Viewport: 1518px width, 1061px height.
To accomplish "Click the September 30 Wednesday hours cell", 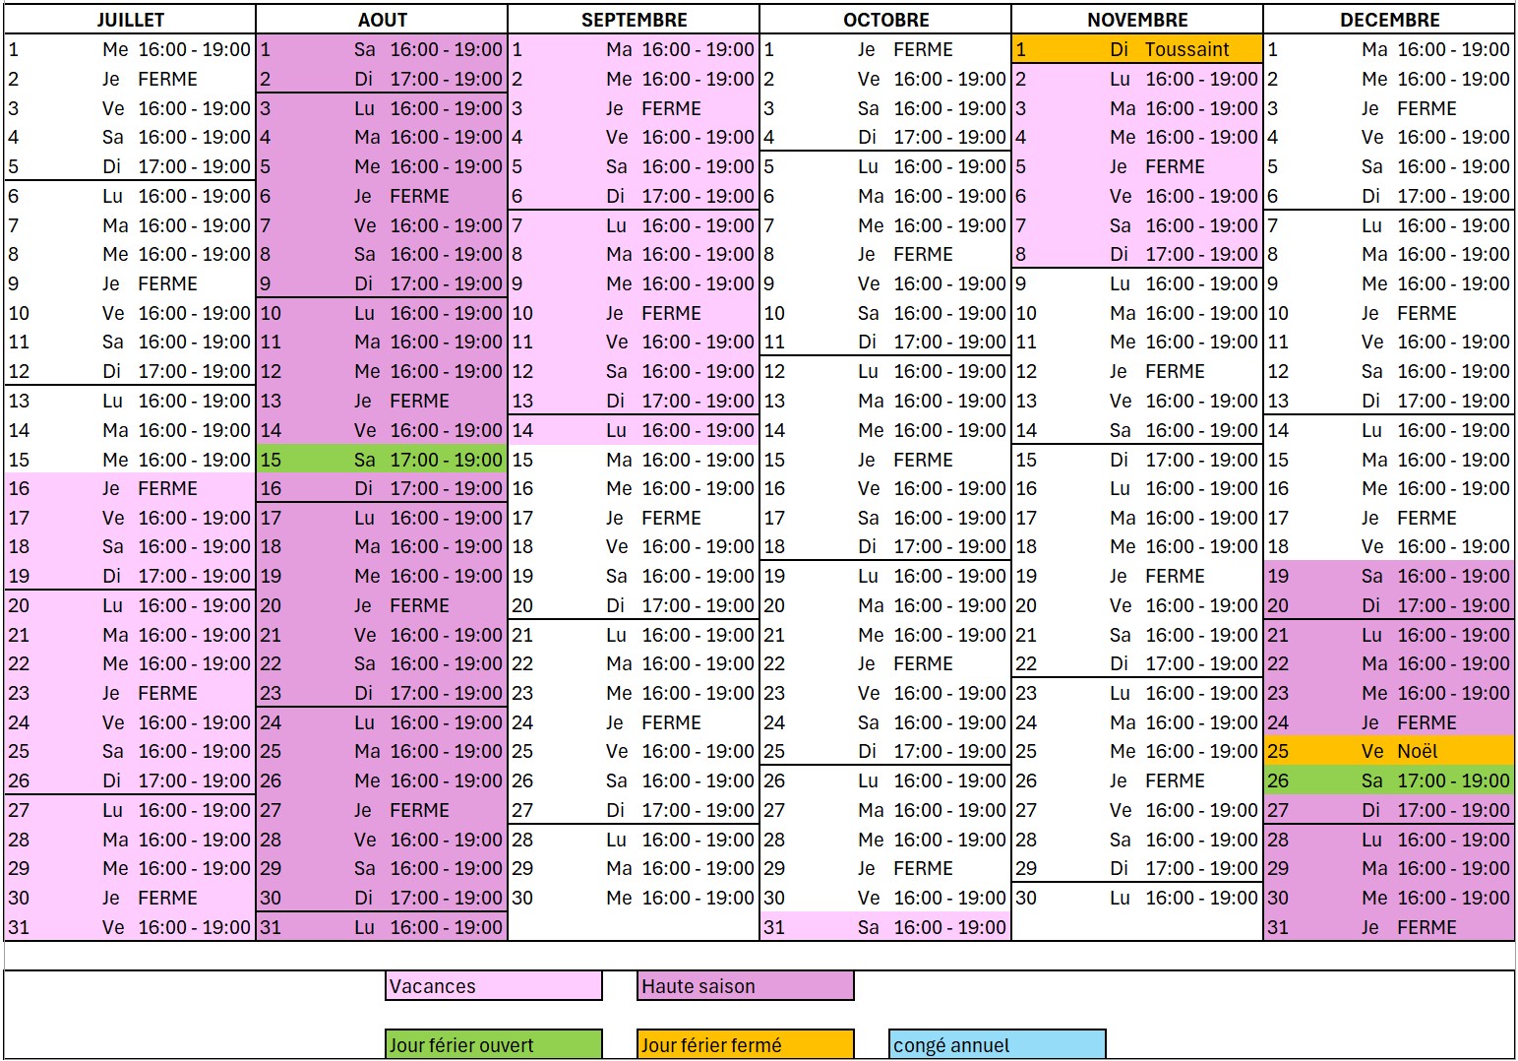I will tap(698, 899).
